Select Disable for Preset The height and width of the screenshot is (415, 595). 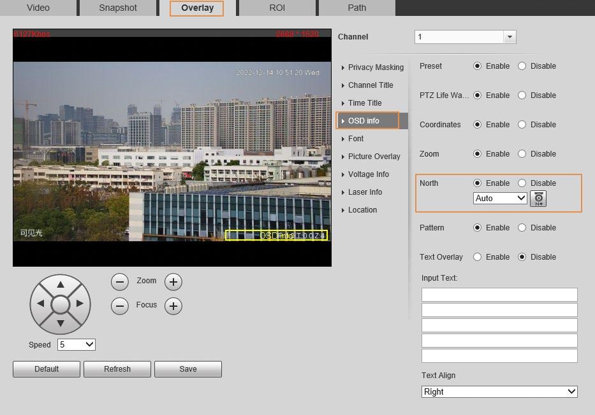pos(522,66)
